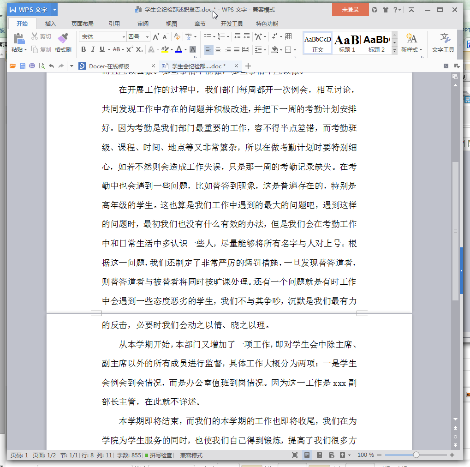Set center paragraph alignment
This screenshot has height=467, width=470.
[218, 49]
